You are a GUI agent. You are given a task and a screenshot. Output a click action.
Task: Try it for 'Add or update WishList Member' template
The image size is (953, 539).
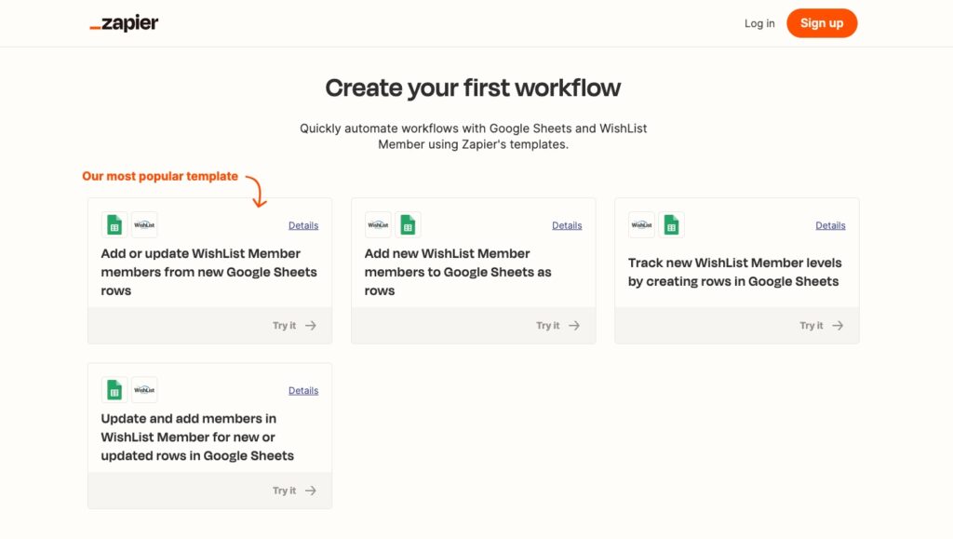(294, 326)
